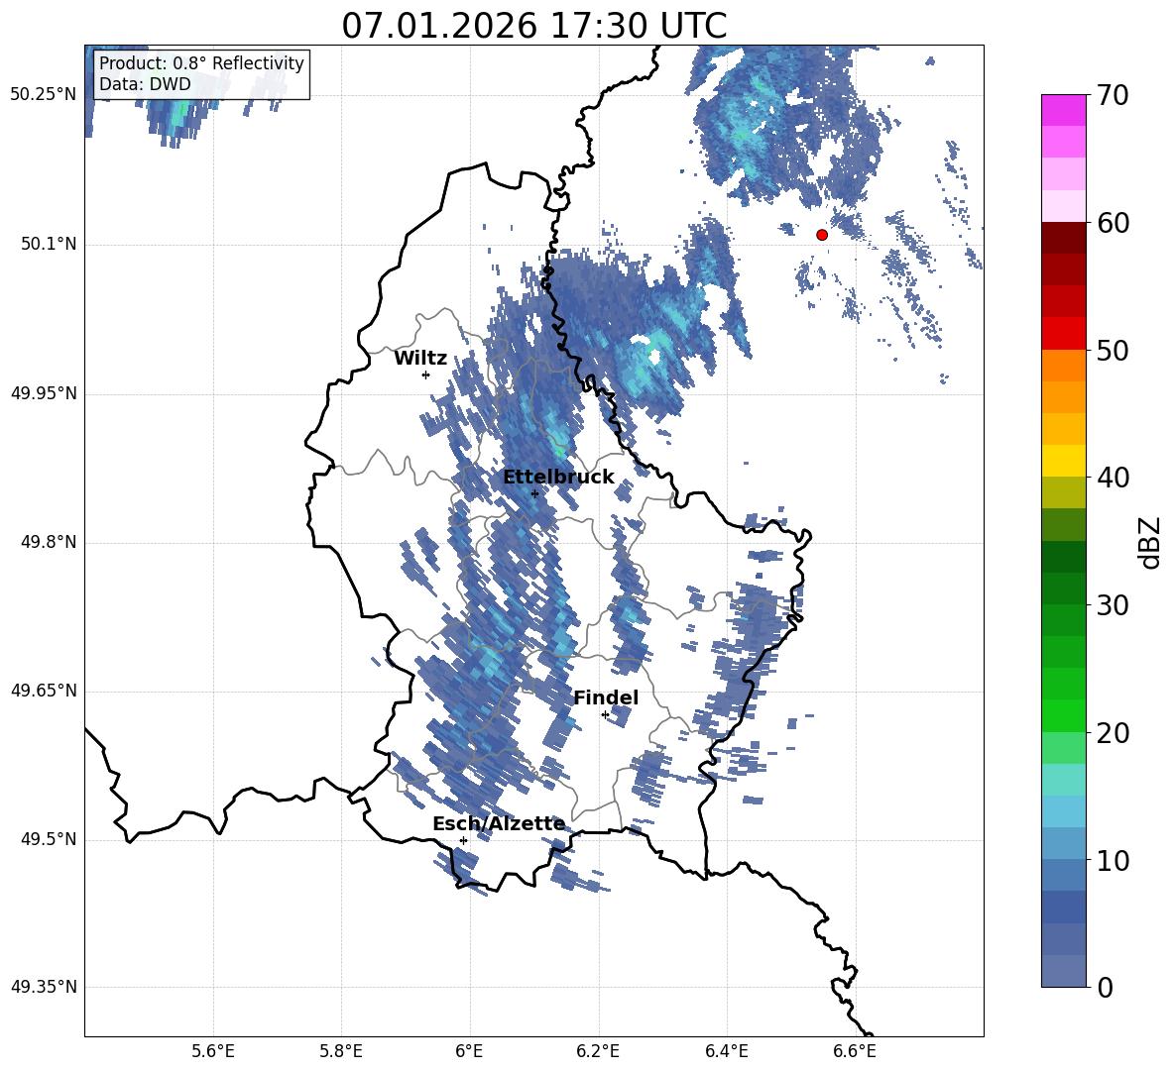Click the 6.4°E longitude label
This screenshot has height=1071, width=1174.
pos(726,1051)
